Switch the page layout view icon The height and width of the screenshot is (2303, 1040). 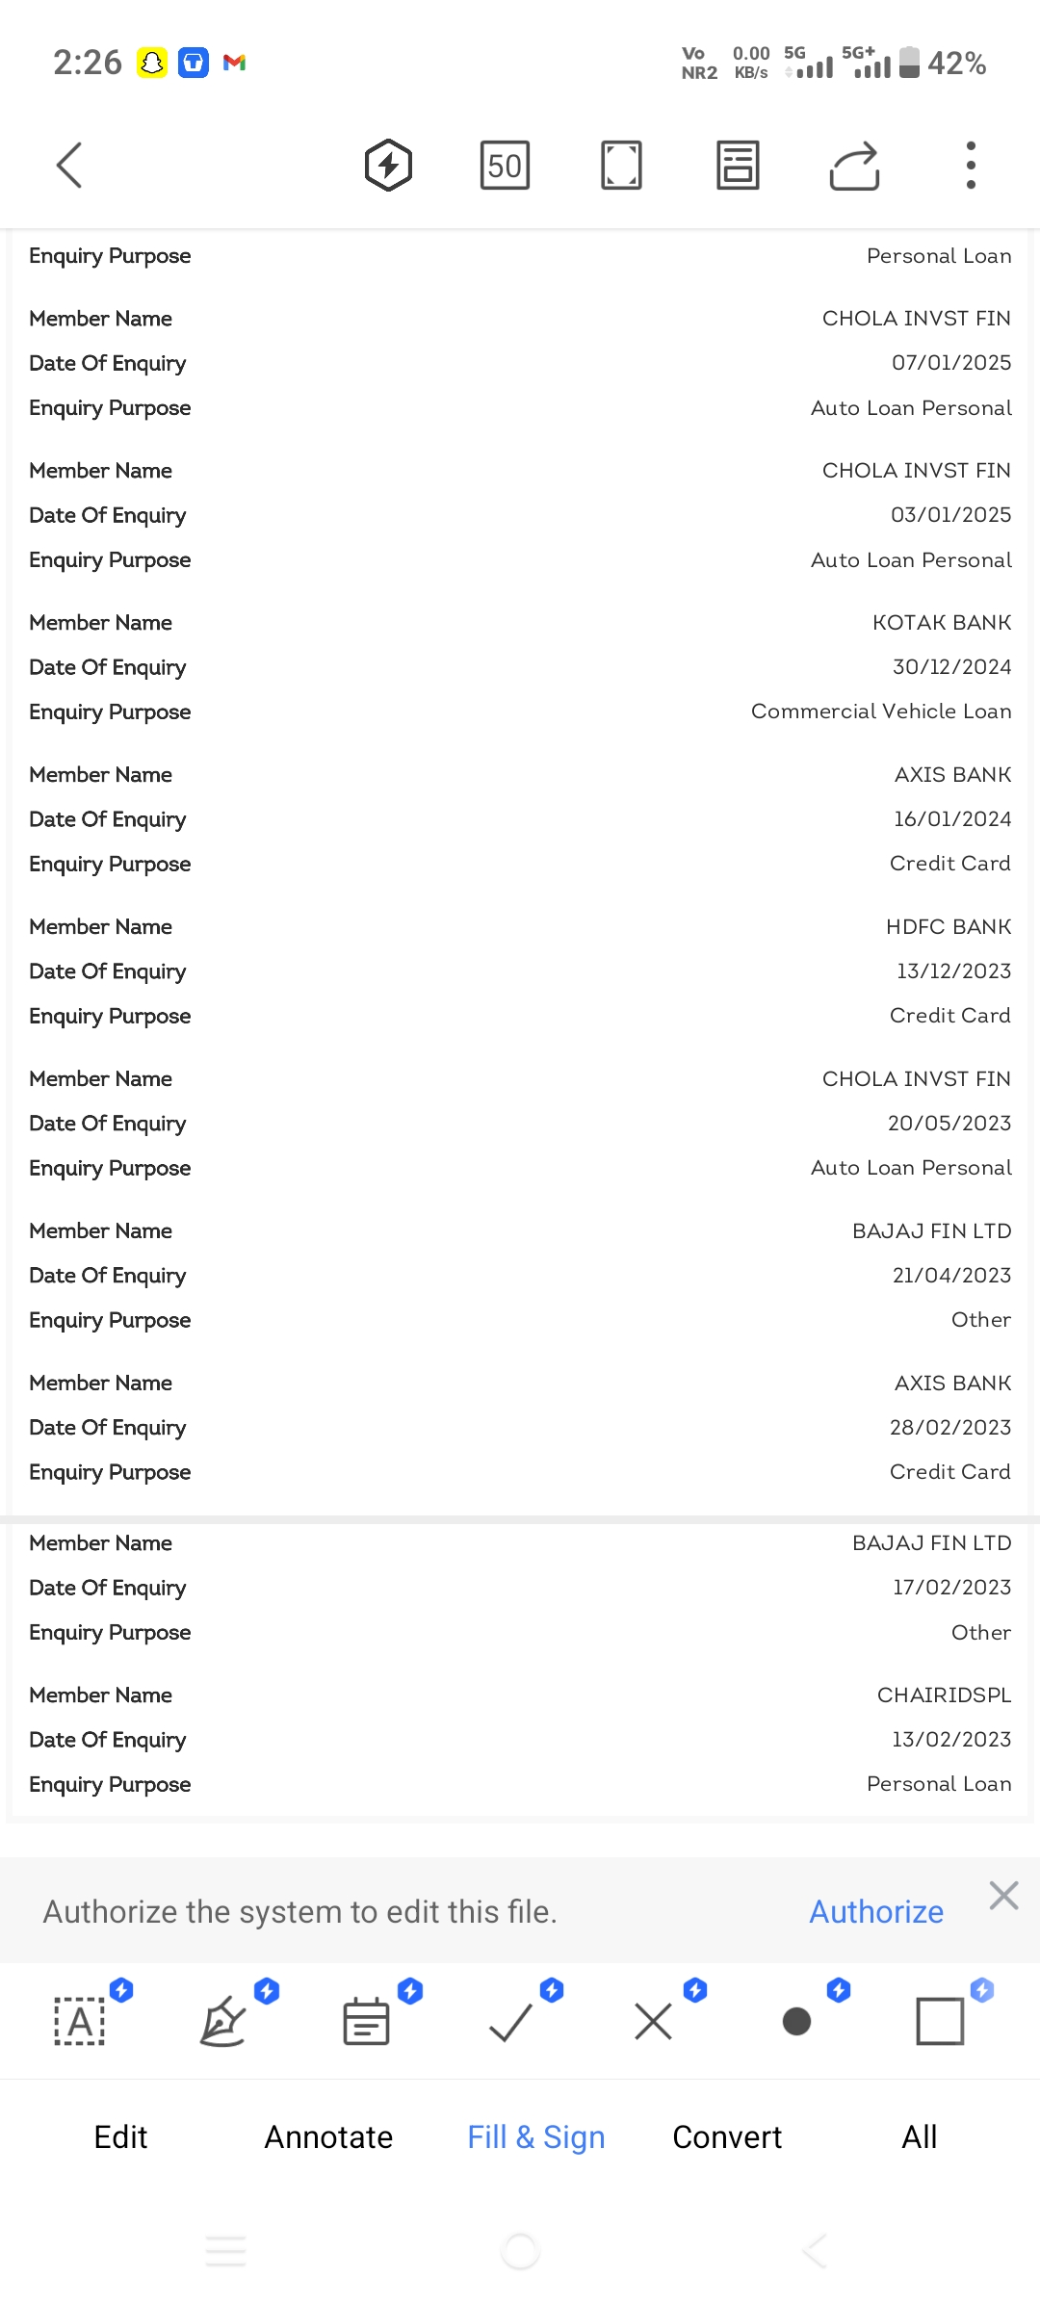pos(738,166)
